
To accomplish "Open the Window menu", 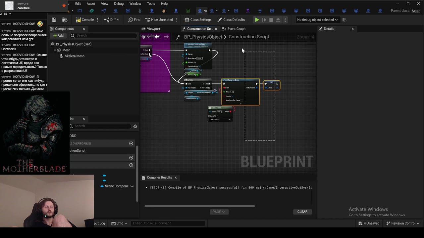I will (135, 4).
